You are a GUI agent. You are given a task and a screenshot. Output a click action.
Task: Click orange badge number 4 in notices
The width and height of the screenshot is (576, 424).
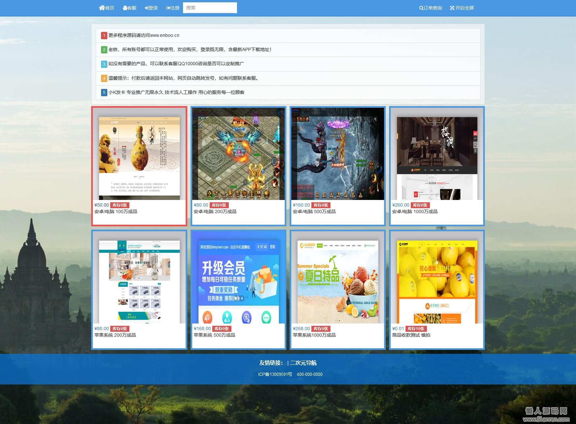(x=104, y=78)
